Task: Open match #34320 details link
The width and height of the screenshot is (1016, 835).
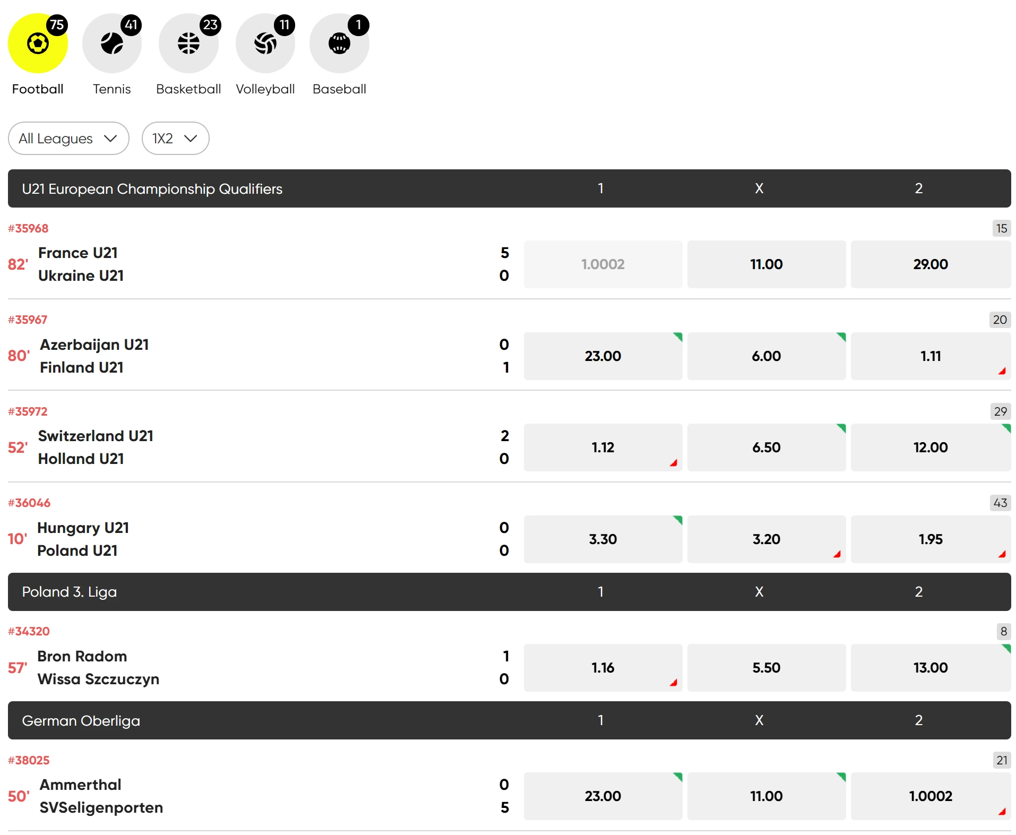Action: coord(28,631)
